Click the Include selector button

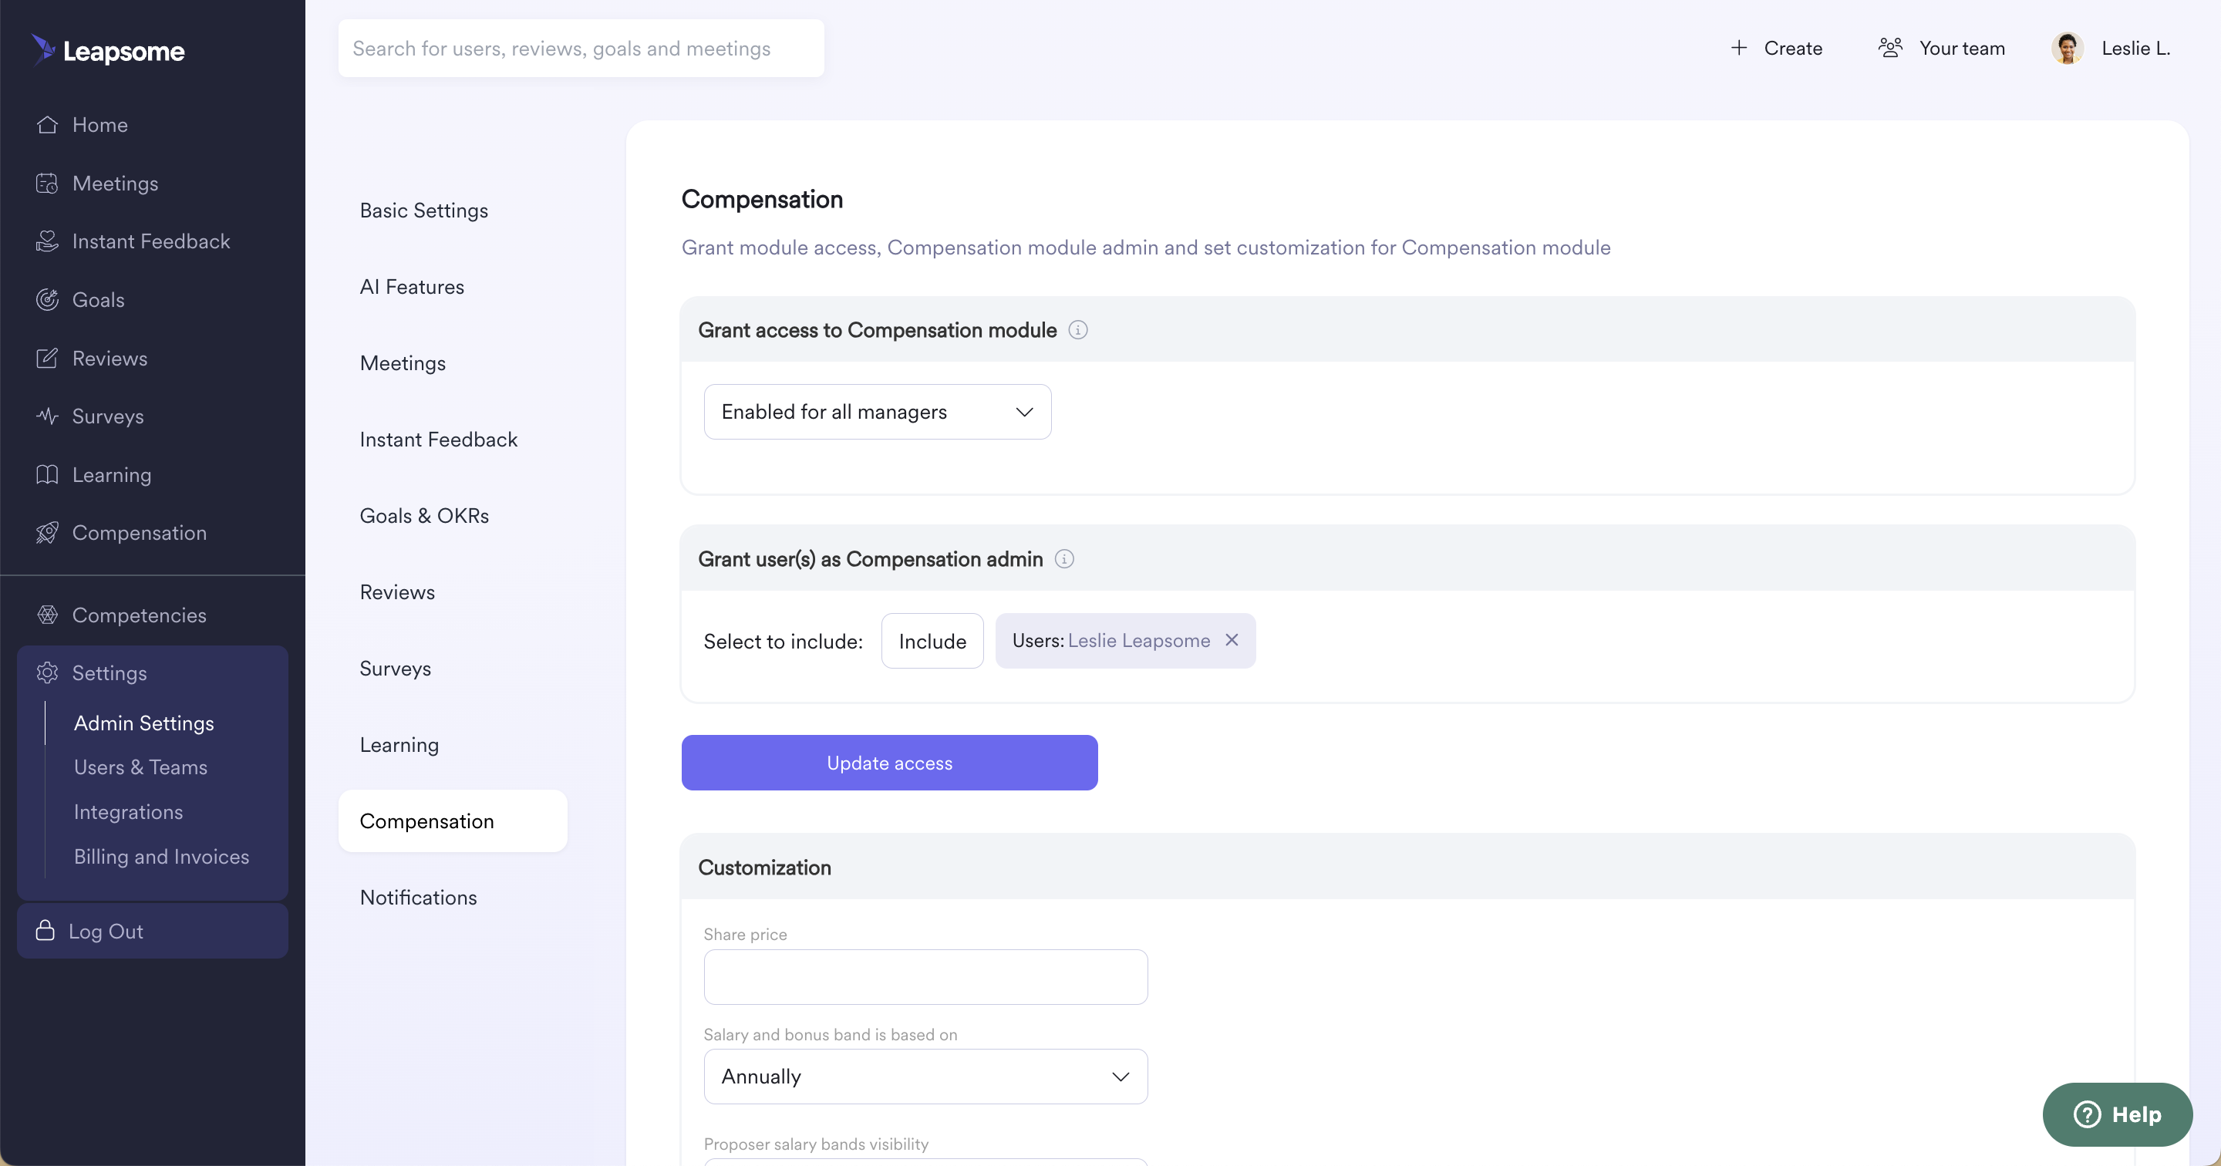[932, 641]
